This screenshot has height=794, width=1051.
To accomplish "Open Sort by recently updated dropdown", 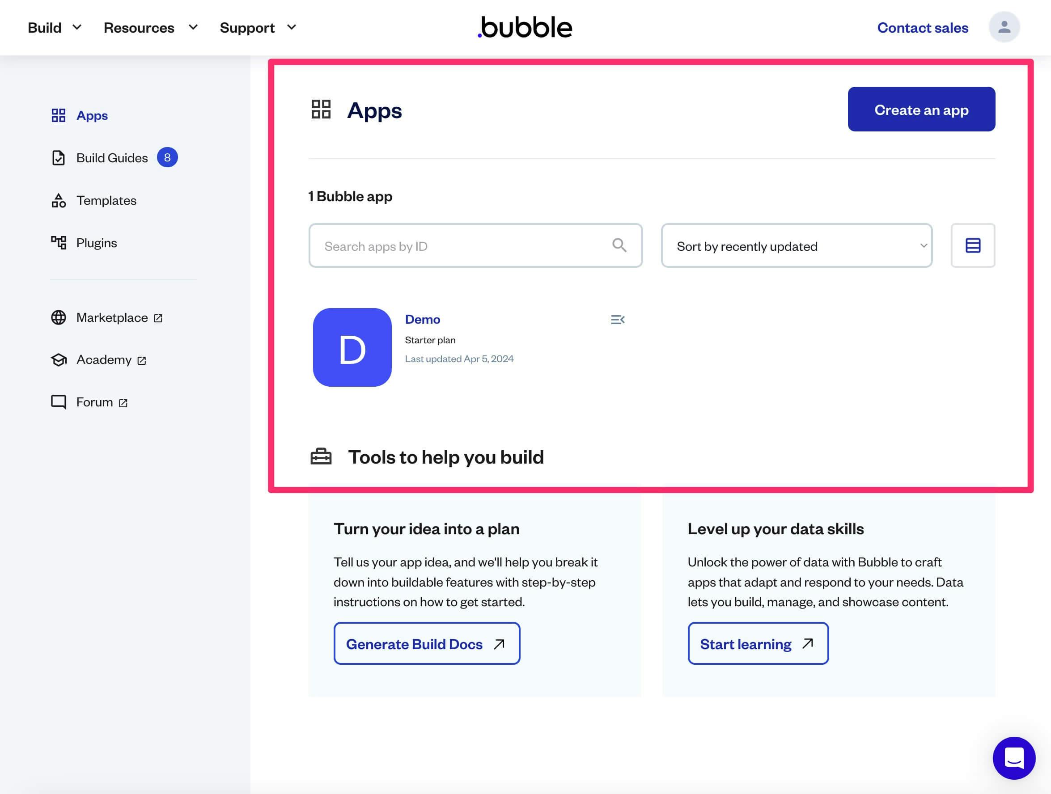I will (x=797, y=245).
